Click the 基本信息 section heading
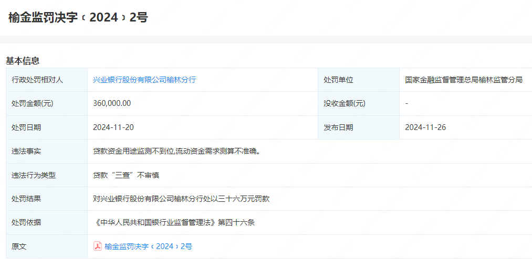 click(23, 61)
